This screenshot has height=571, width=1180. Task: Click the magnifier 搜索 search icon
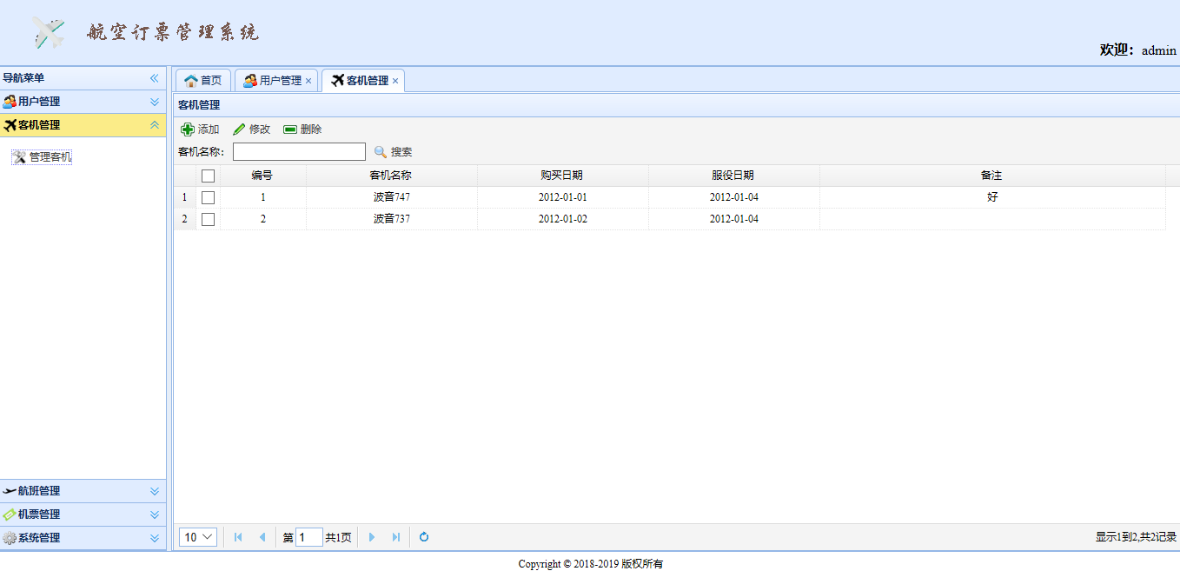[380, 152]
